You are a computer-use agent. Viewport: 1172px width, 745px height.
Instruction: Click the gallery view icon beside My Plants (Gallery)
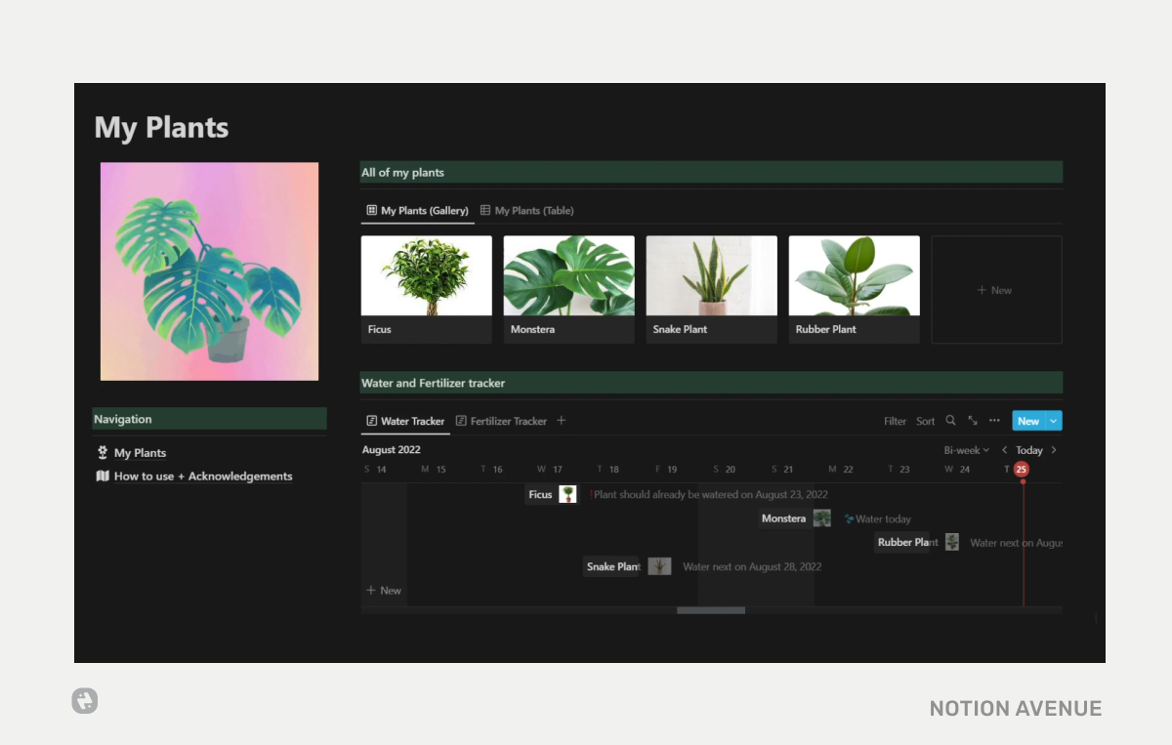click(371, 210)
